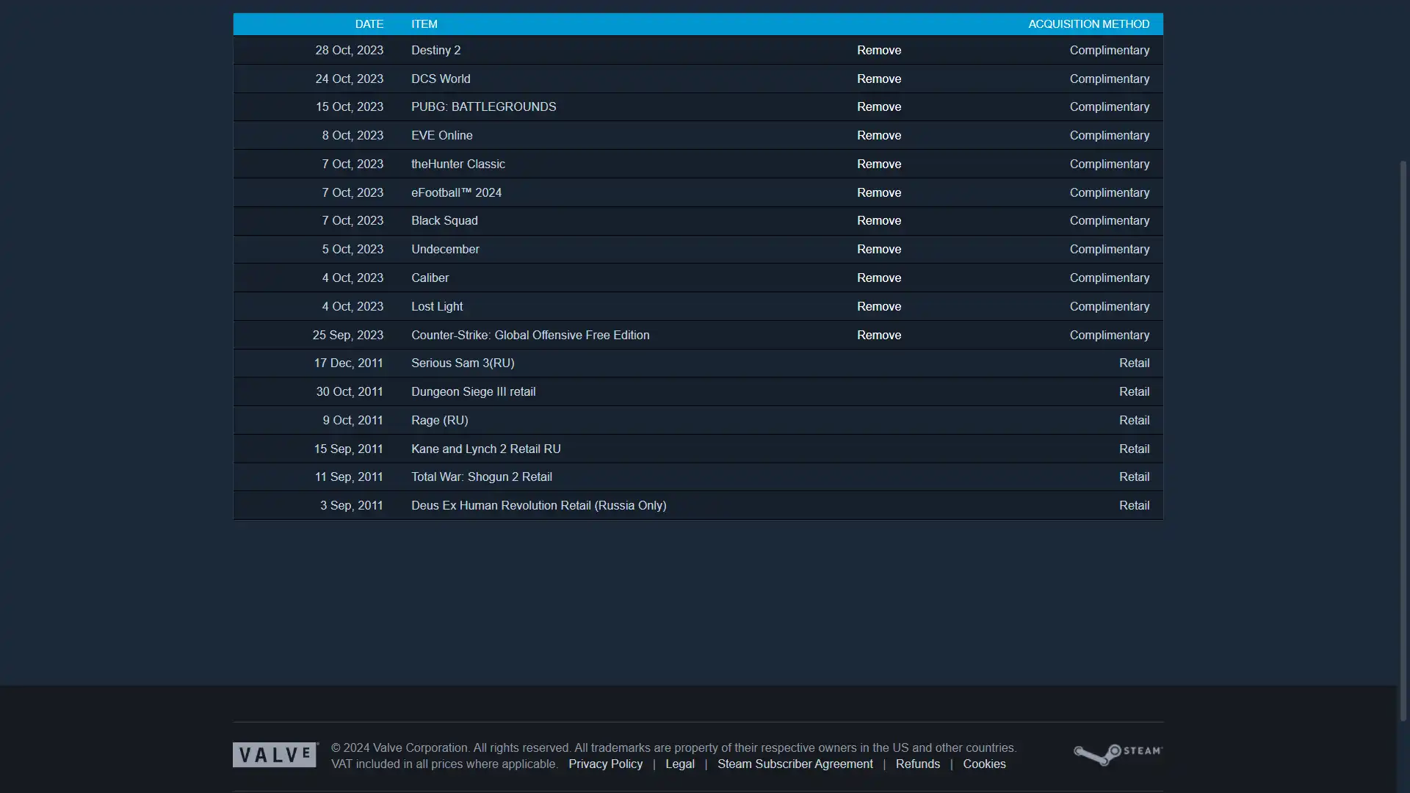Remove theHunter Classic license
The height and width of the screenshot is (793, 1410).
tap(879, 164)
